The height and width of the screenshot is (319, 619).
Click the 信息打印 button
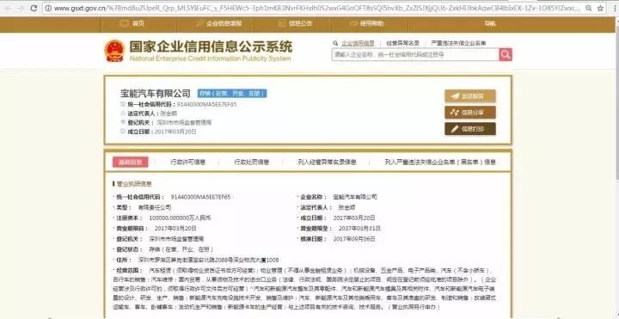(x=470, y=129)
